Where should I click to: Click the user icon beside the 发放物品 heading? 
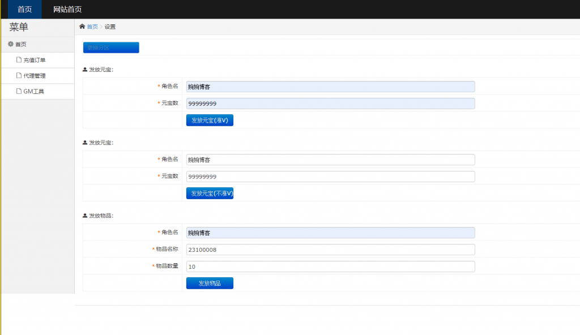tap(85, 216)
